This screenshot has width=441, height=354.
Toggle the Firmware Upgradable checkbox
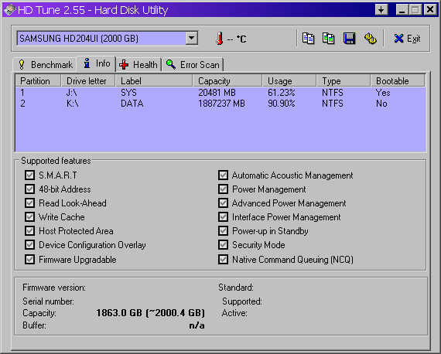[x=29, y=259]
